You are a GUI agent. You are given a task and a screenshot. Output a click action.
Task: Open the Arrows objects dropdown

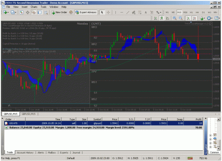tap(158, 12)
